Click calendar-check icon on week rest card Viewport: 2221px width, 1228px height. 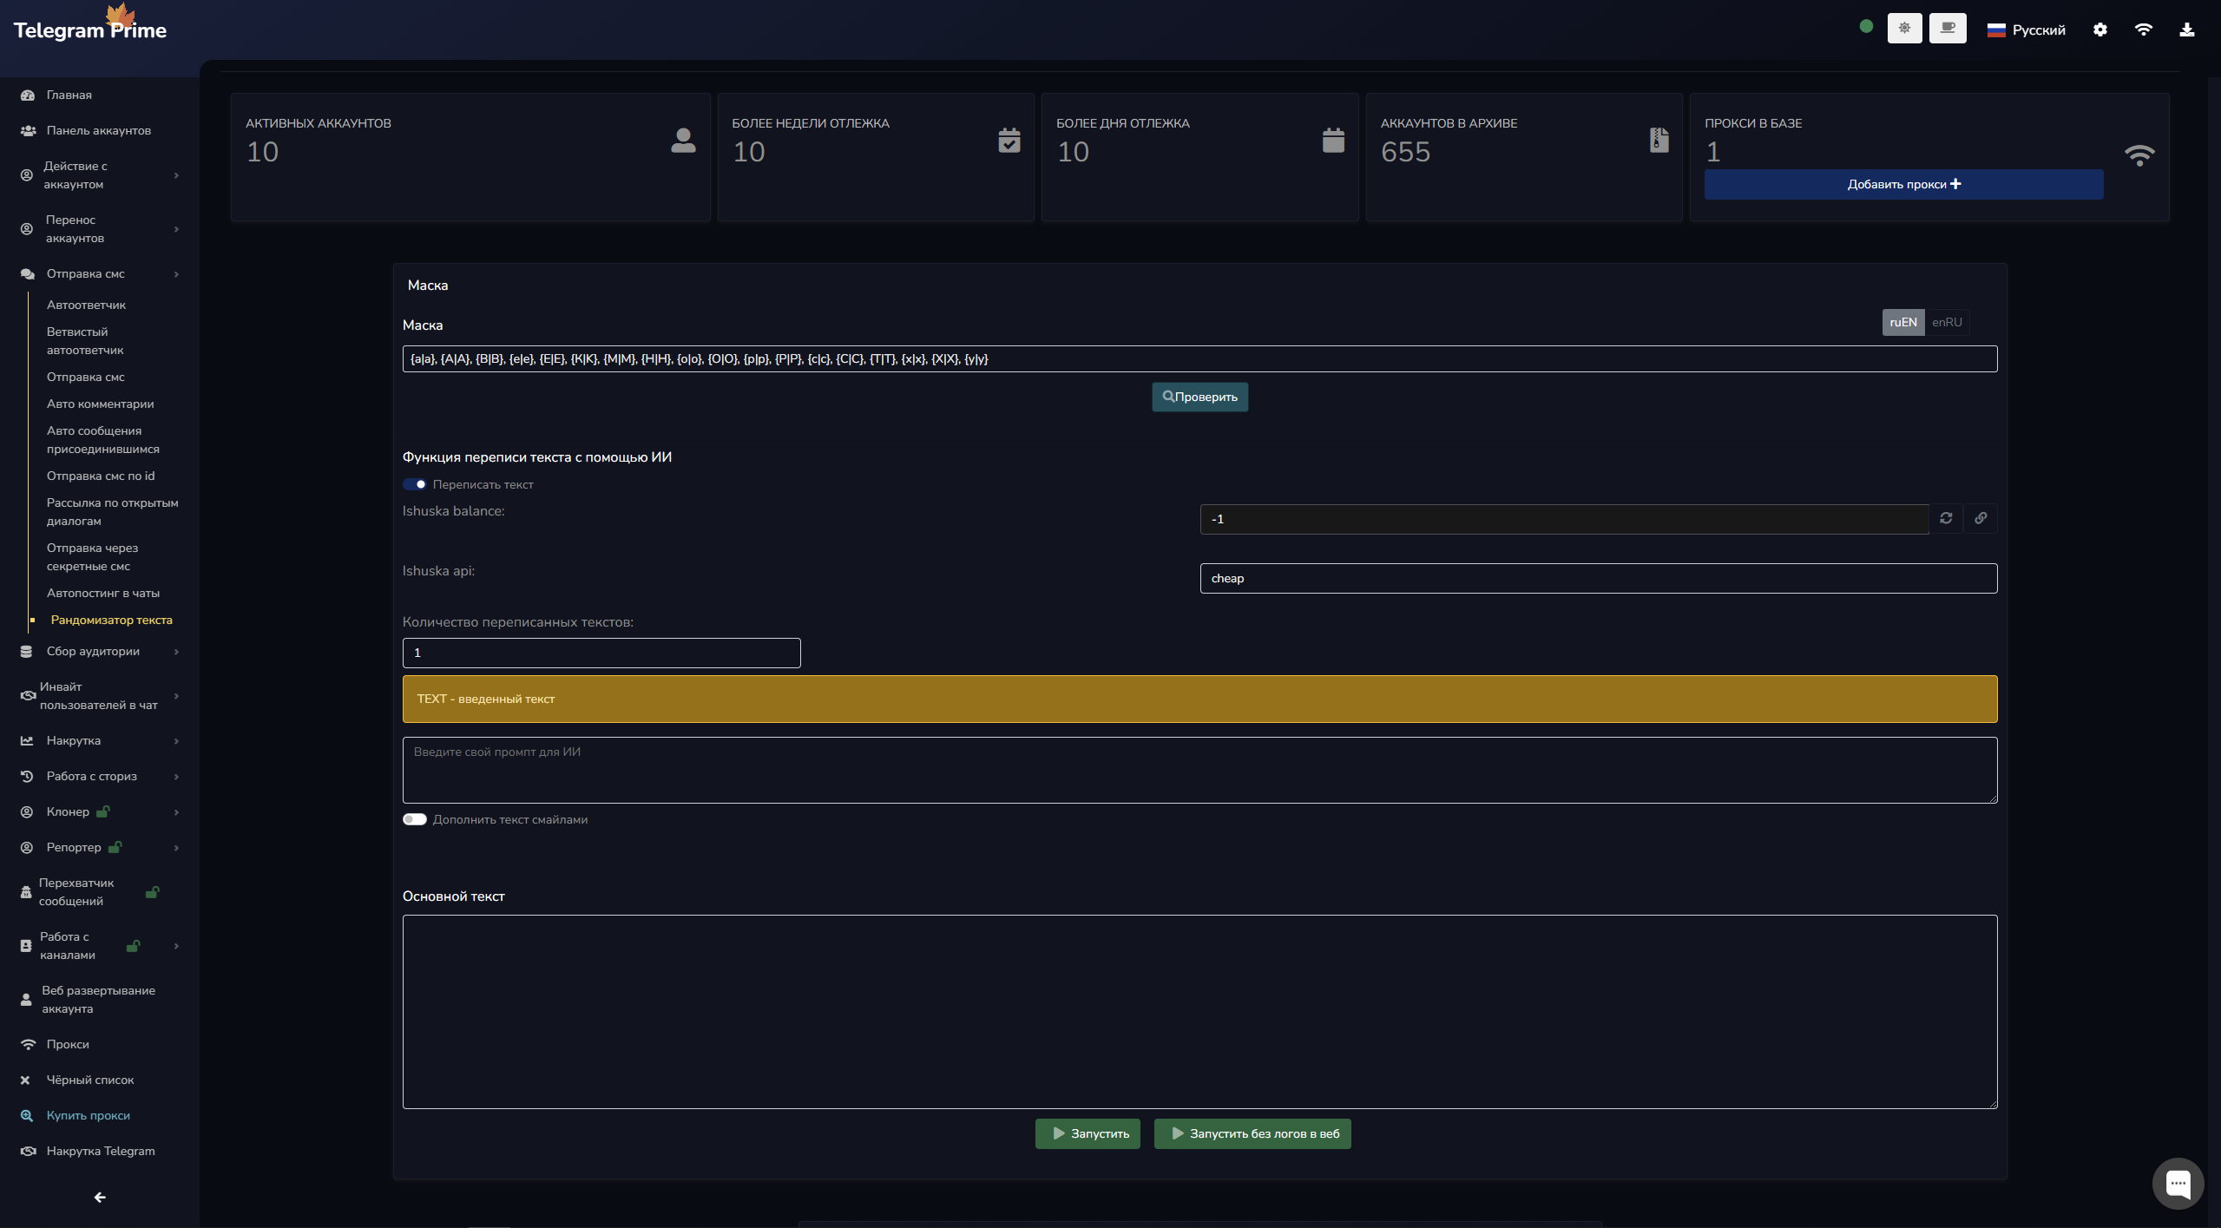[x=1009, y=140]
